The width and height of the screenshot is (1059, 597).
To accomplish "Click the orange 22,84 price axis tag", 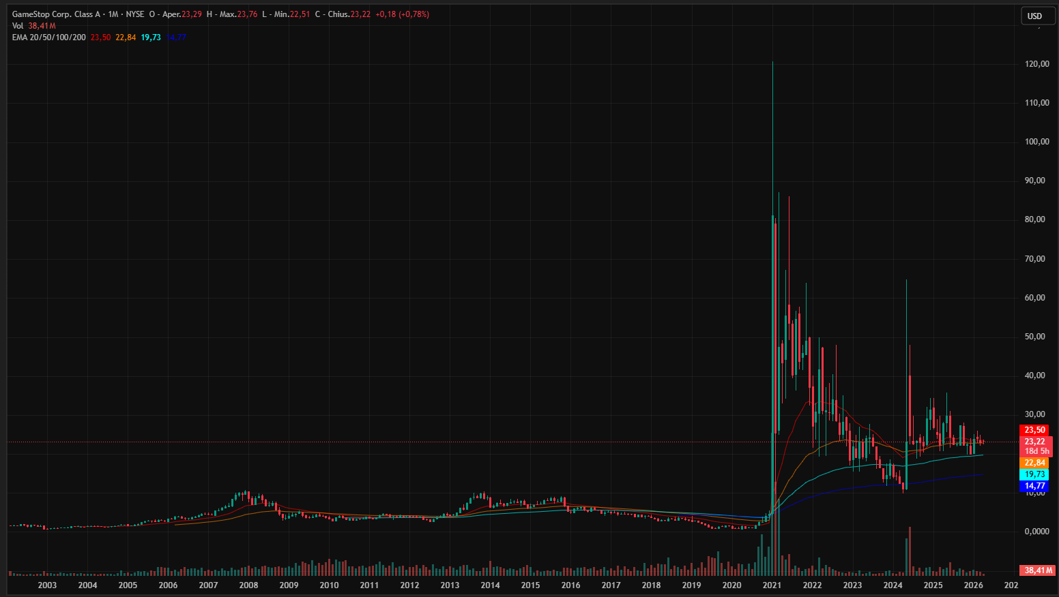I will (1035, 463).
